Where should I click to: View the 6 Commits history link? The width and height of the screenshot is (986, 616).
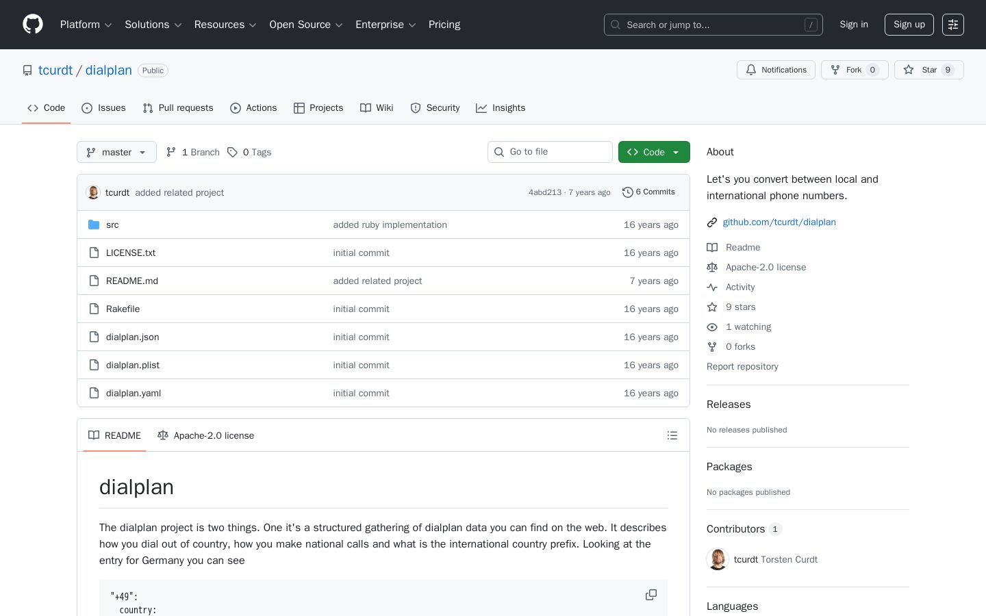648,192
